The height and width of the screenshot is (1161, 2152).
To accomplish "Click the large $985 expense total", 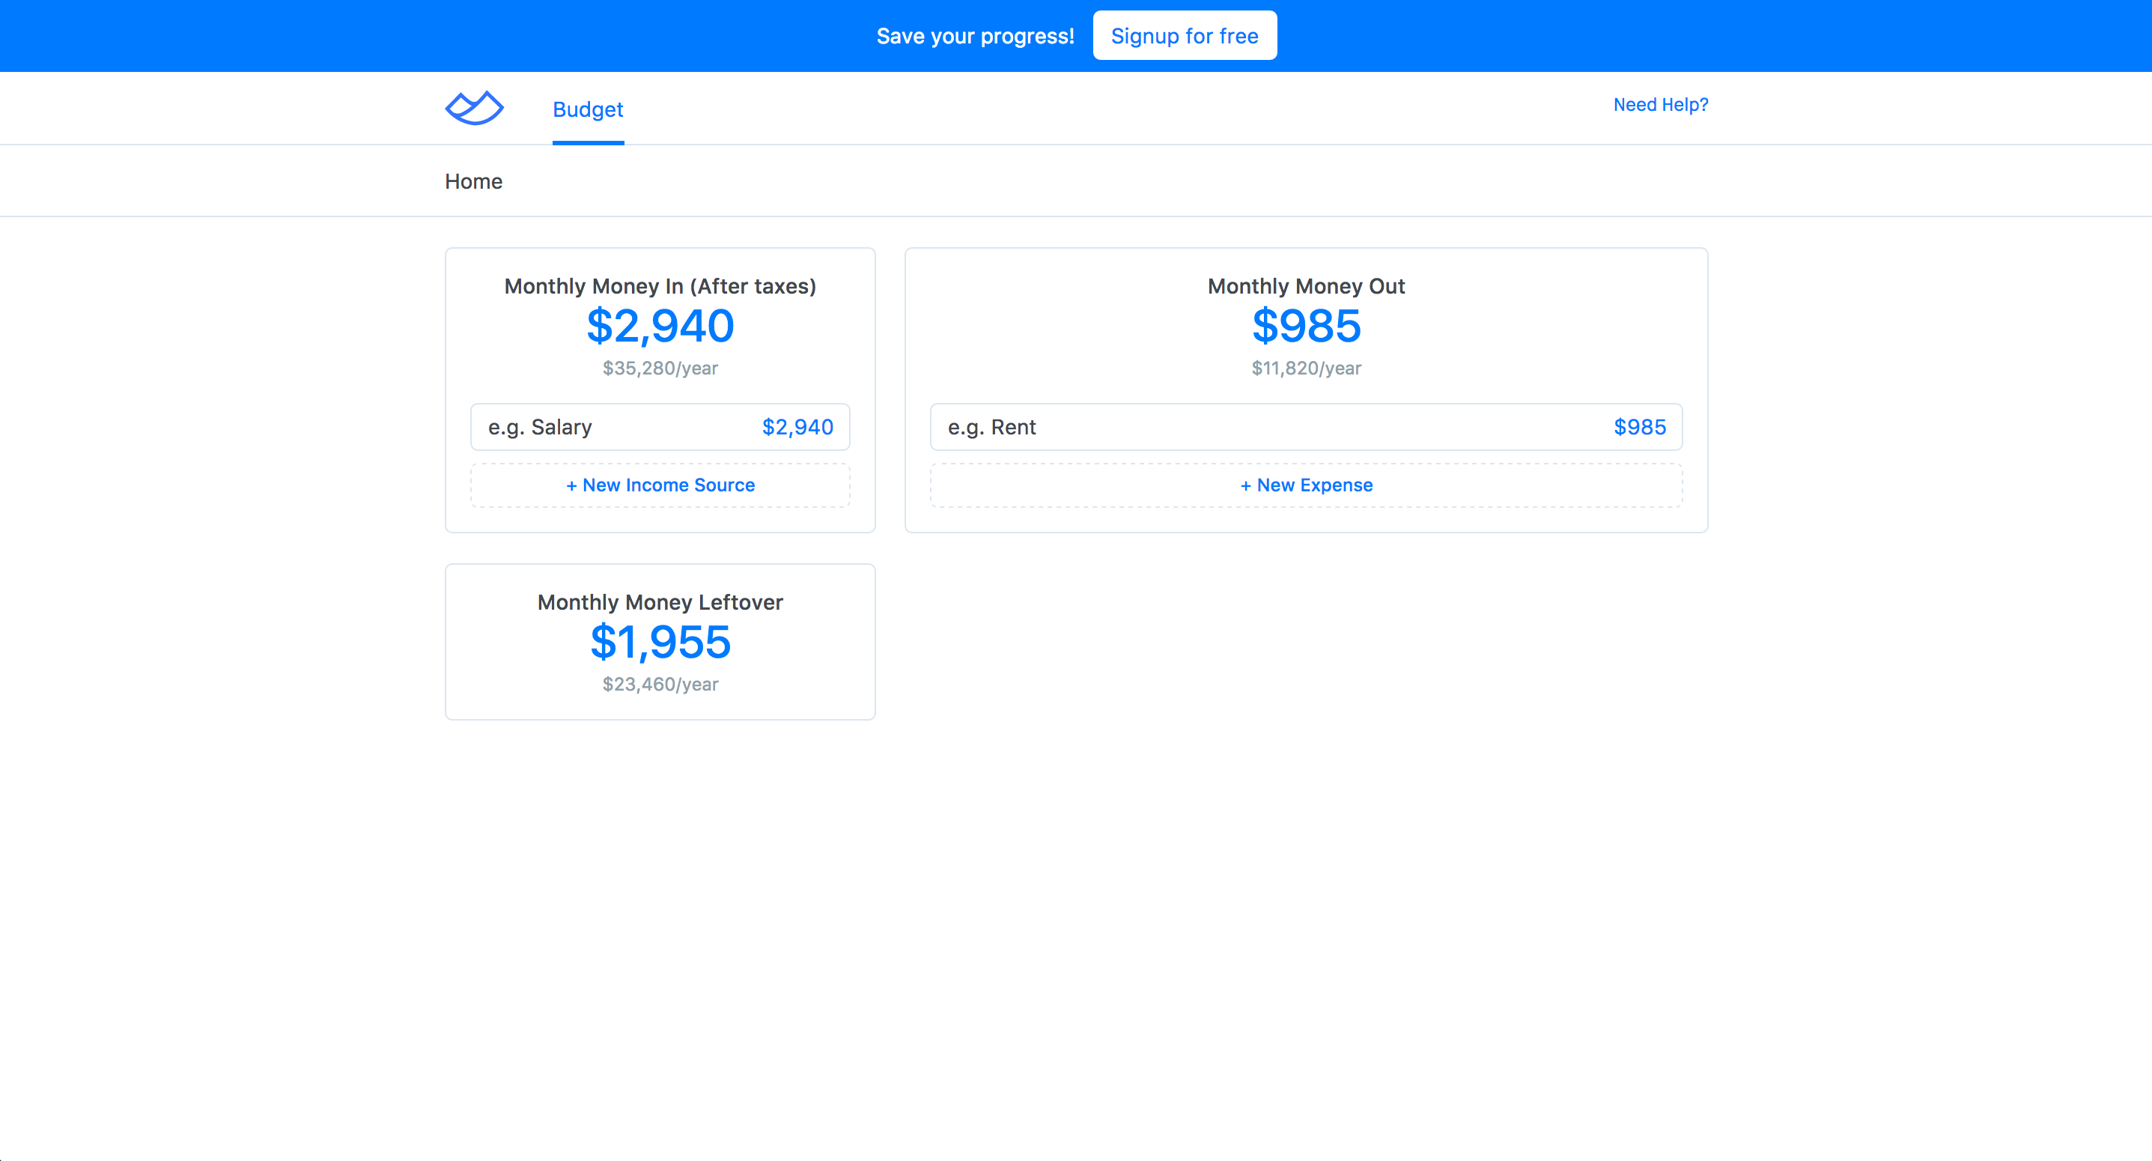I will pos(1306,326).
